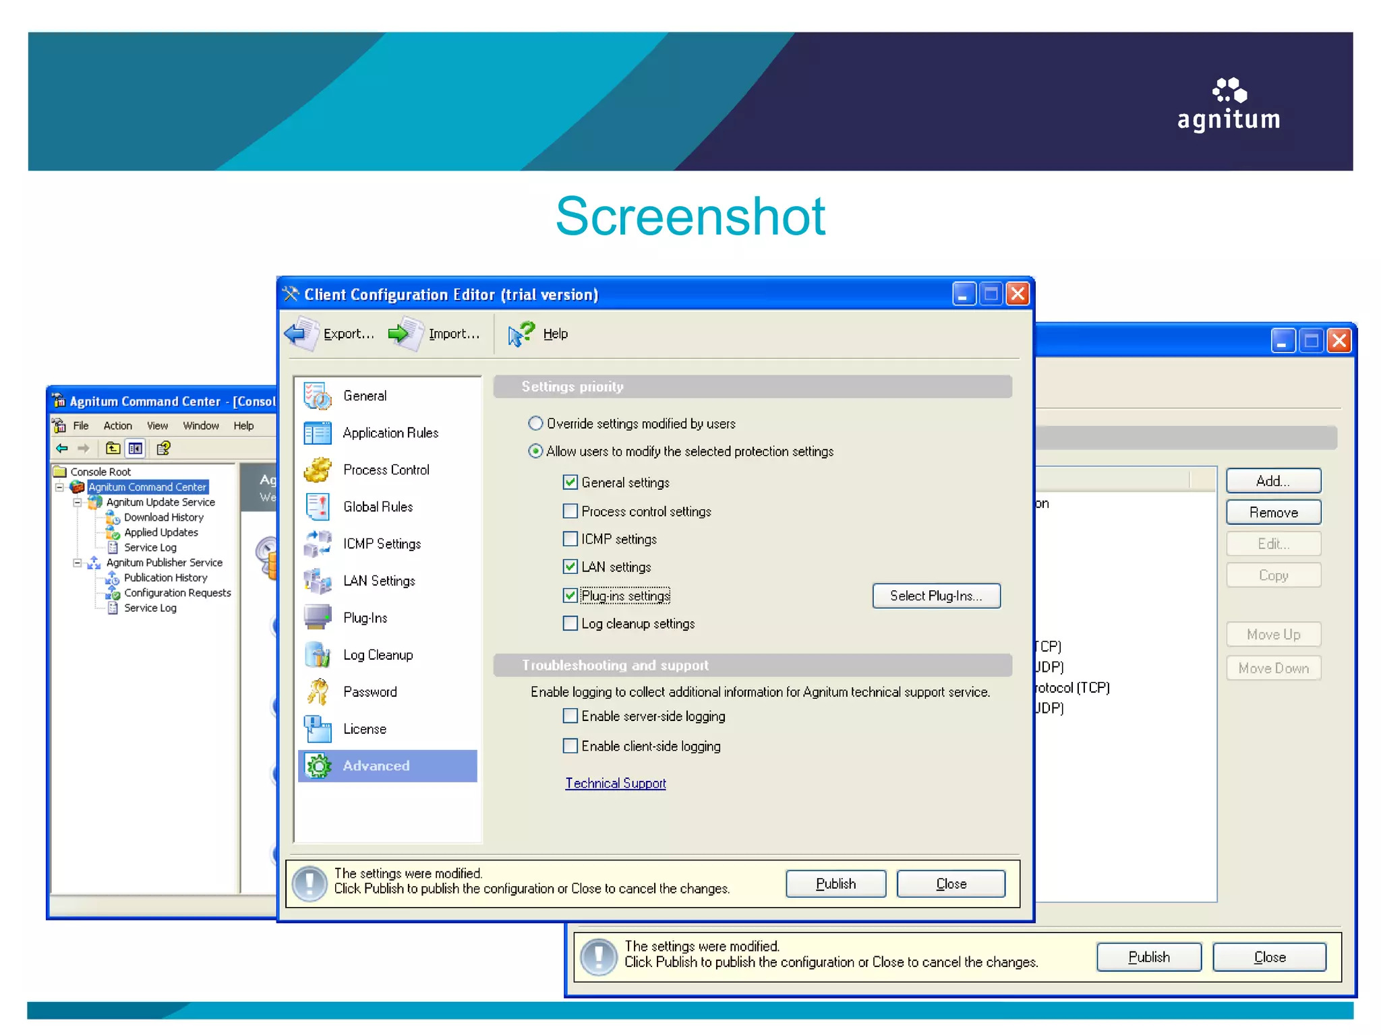This screenshot has width=1381, height=1035.
Task: Click the Help question-mark cursor icon
Action: (x=521, y=334)
